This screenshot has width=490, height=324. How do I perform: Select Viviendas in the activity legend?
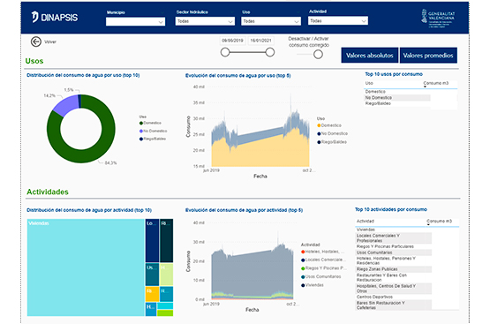313,285
